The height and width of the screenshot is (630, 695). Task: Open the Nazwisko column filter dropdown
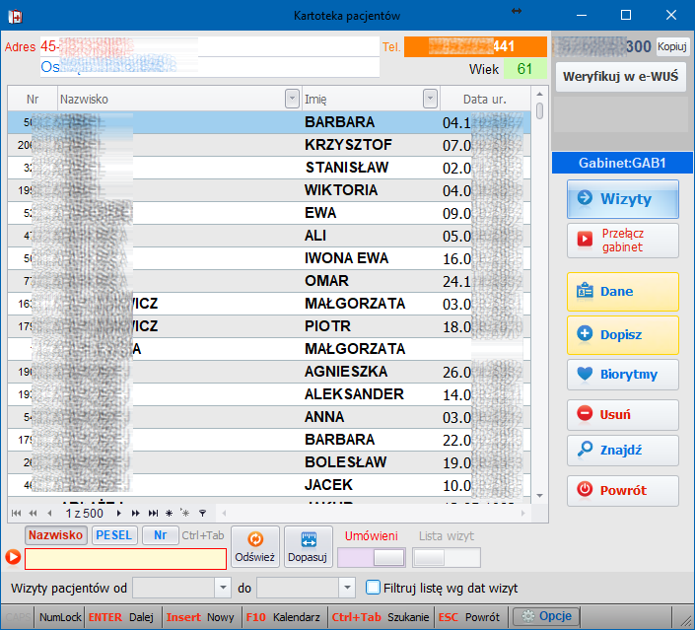[x=292, y=99]
